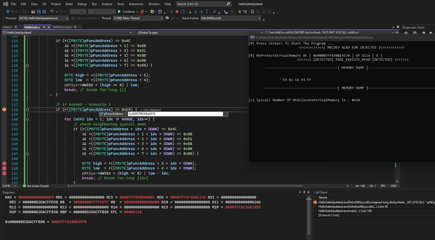Toggle breakpoint on line 151
Screen dimensions: 435x240
click(4, 173)
